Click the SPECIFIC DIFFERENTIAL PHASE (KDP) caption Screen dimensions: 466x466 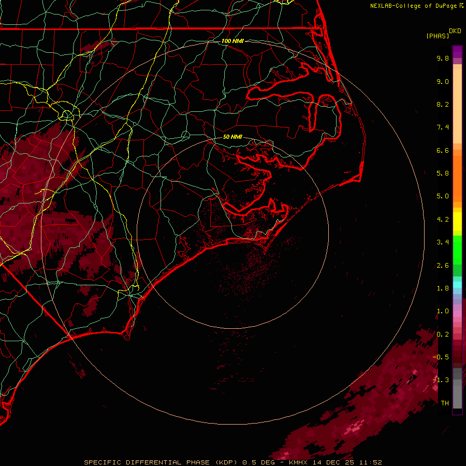point(161,462)
